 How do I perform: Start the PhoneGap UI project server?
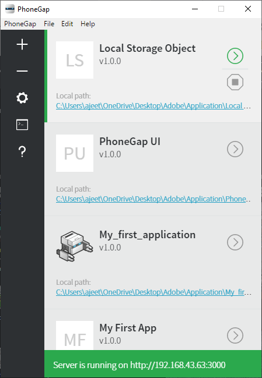235,149
